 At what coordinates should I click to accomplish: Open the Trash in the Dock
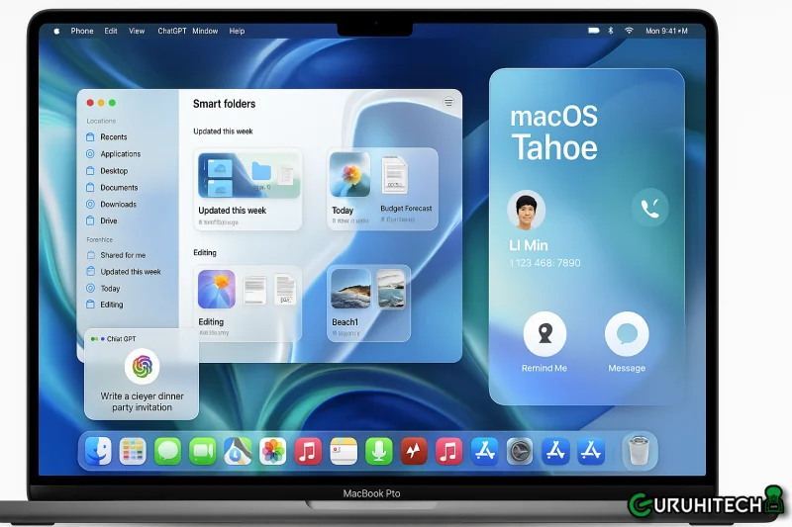point(639,450)
